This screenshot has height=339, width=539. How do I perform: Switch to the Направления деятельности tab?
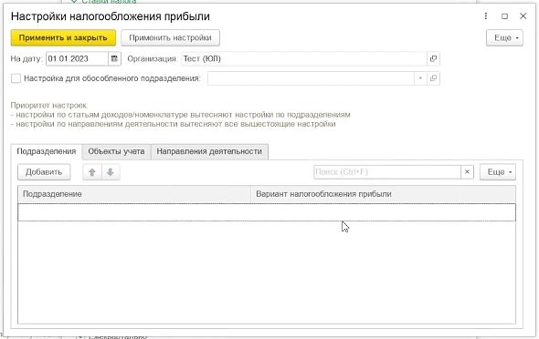point(209,151)
